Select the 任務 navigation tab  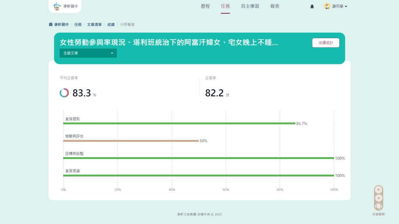225,6
